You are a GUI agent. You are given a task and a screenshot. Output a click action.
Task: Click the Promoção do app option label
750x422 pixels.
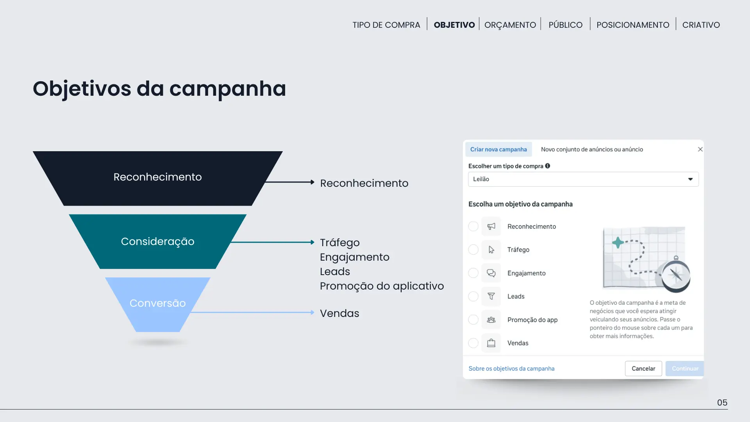click(x=532, y=320)
